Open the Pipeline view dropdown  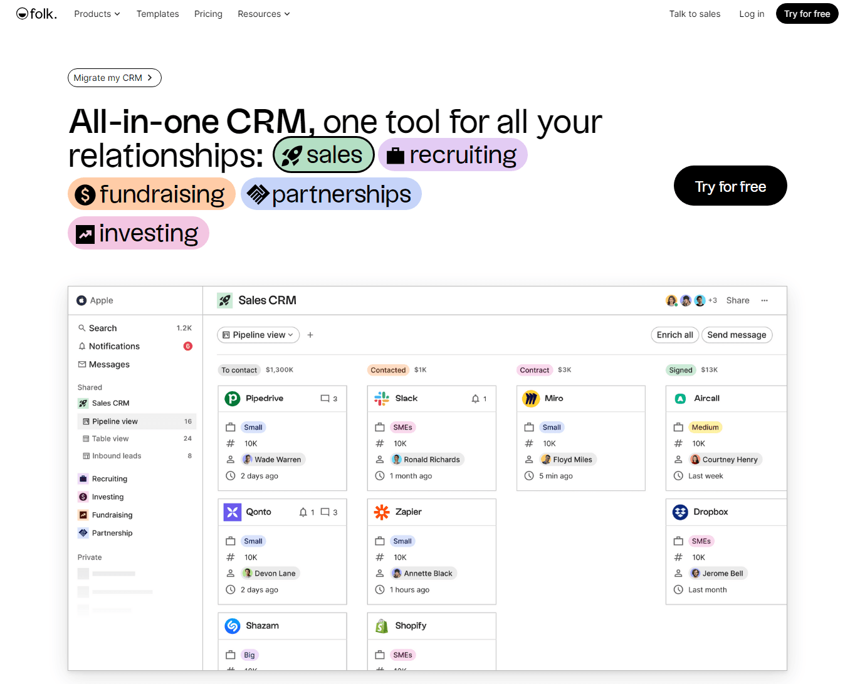[x=258, y=335]
